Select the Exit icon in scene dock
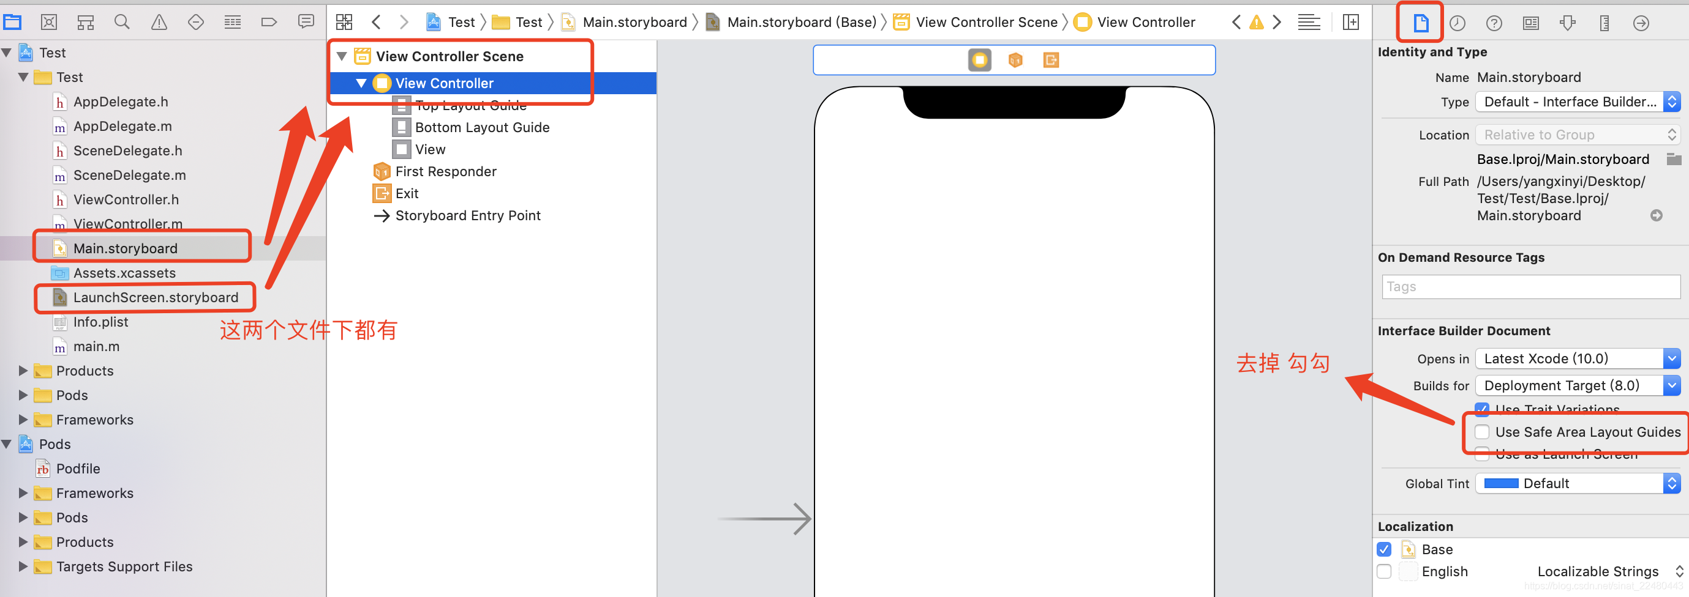The image size is (1689, 597). coord(1050,60)
